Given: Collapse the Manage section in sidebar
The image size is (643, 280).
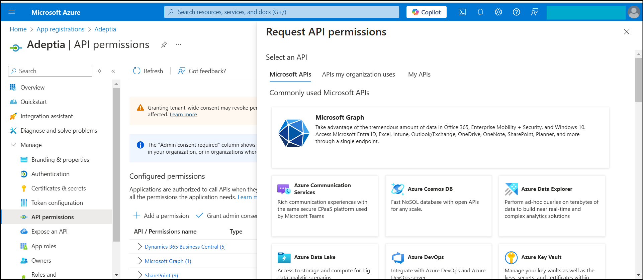Looking at the screenshot, I should (x=14, y=145).
